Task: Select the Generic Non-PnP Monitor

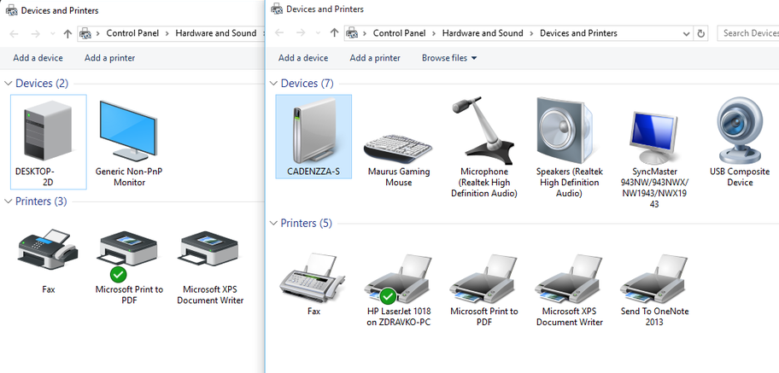Action: 129,132
